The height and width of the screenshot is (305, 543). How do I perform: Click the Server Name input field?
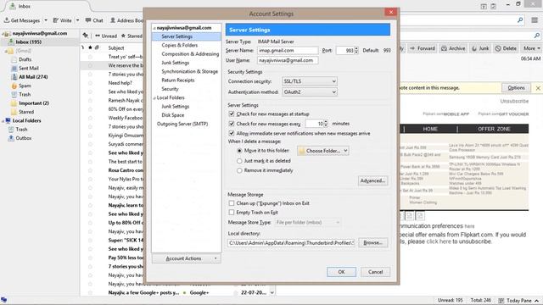point(288,51)
